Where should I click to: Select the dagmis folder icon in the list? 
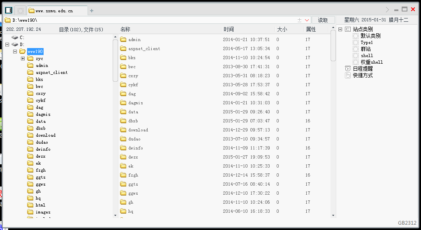[x=123, y=103]
